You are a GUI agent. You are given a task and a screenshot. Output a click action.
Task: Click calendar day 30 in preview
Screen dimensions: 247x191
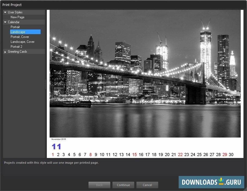[231, 154]
